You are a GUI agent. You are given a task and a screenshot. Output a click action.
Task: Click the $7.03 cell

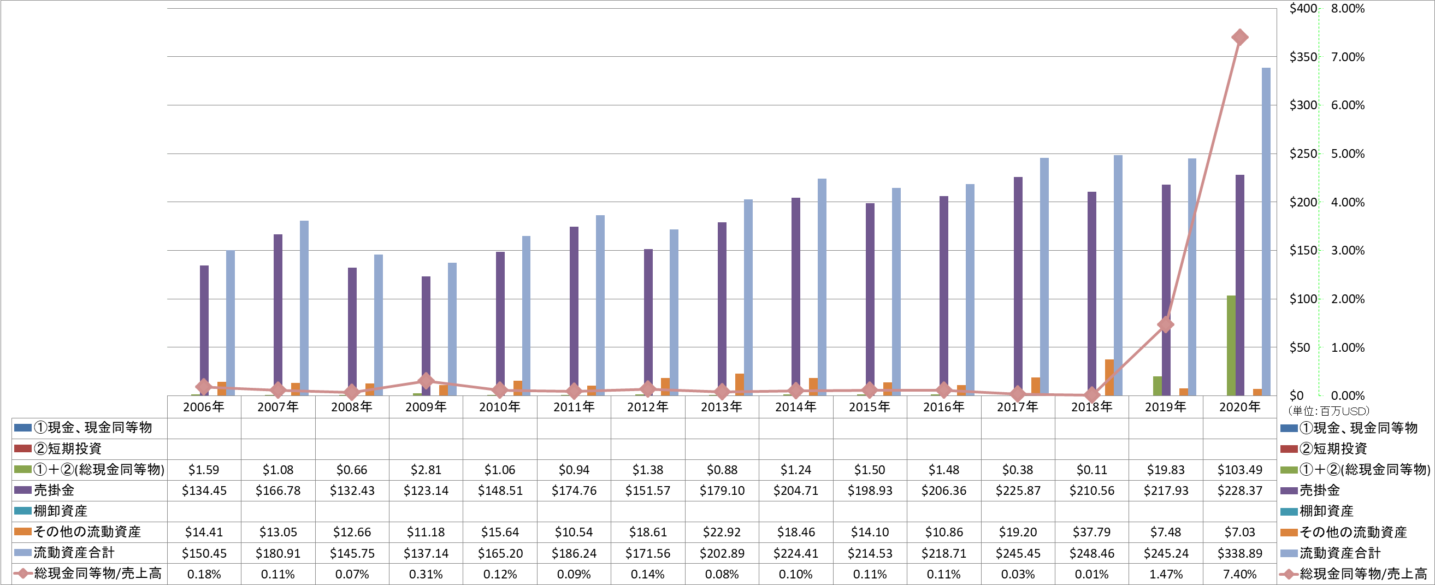click(x=1239, y=532)
